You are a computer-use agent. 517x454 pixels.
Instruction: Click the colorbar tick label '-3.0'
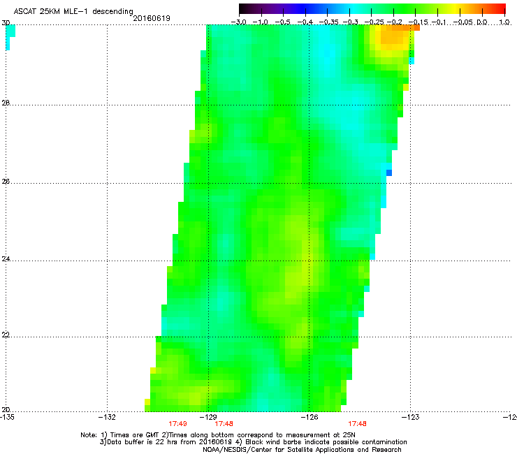(x=238, y=22)
